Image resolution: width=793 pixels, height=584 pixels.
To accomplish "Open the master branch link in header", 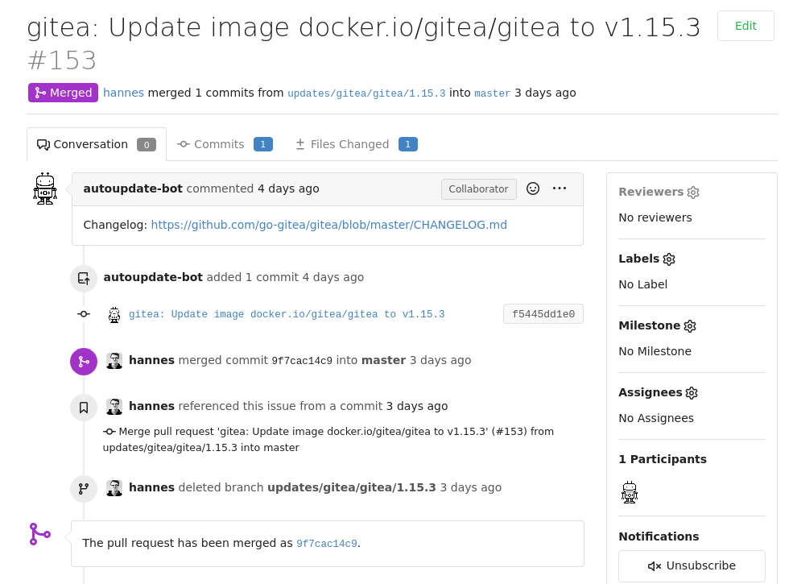I will tap(492, 93).
